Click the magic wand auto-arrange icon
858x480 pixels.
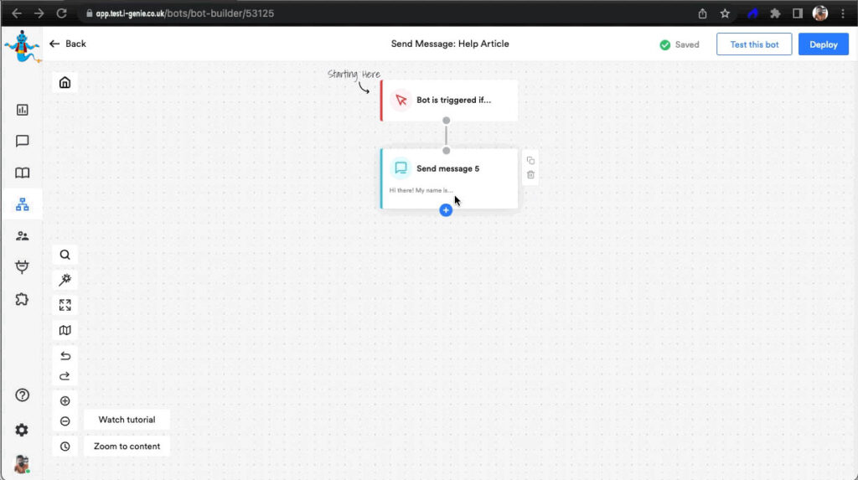[65, 280]
